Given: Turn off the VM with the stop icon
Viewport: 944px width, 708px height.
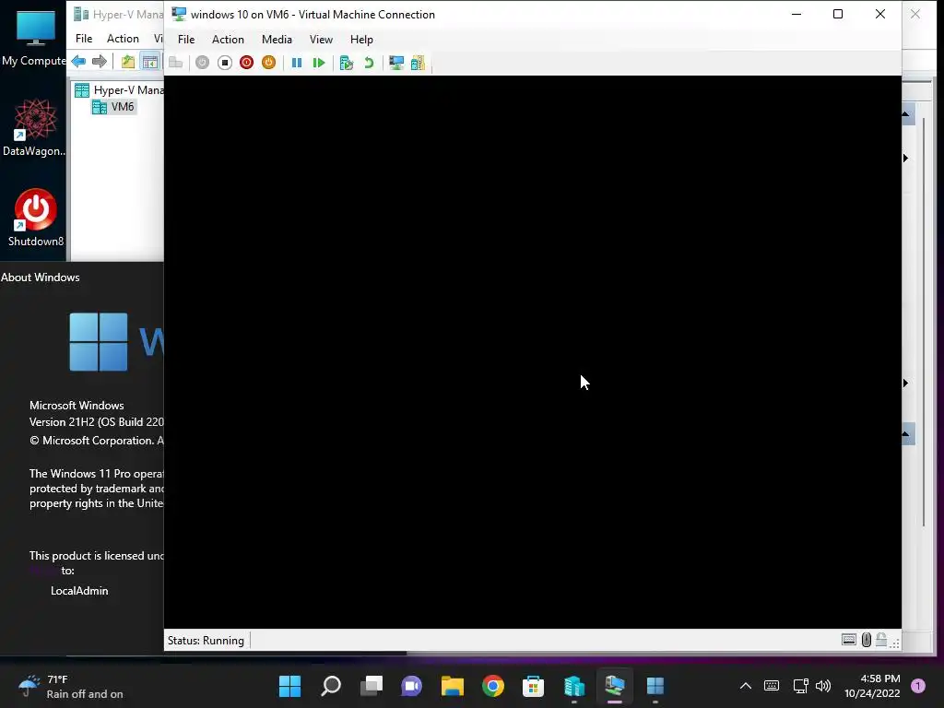Looking at the screenshot, I should click(225, 63).
